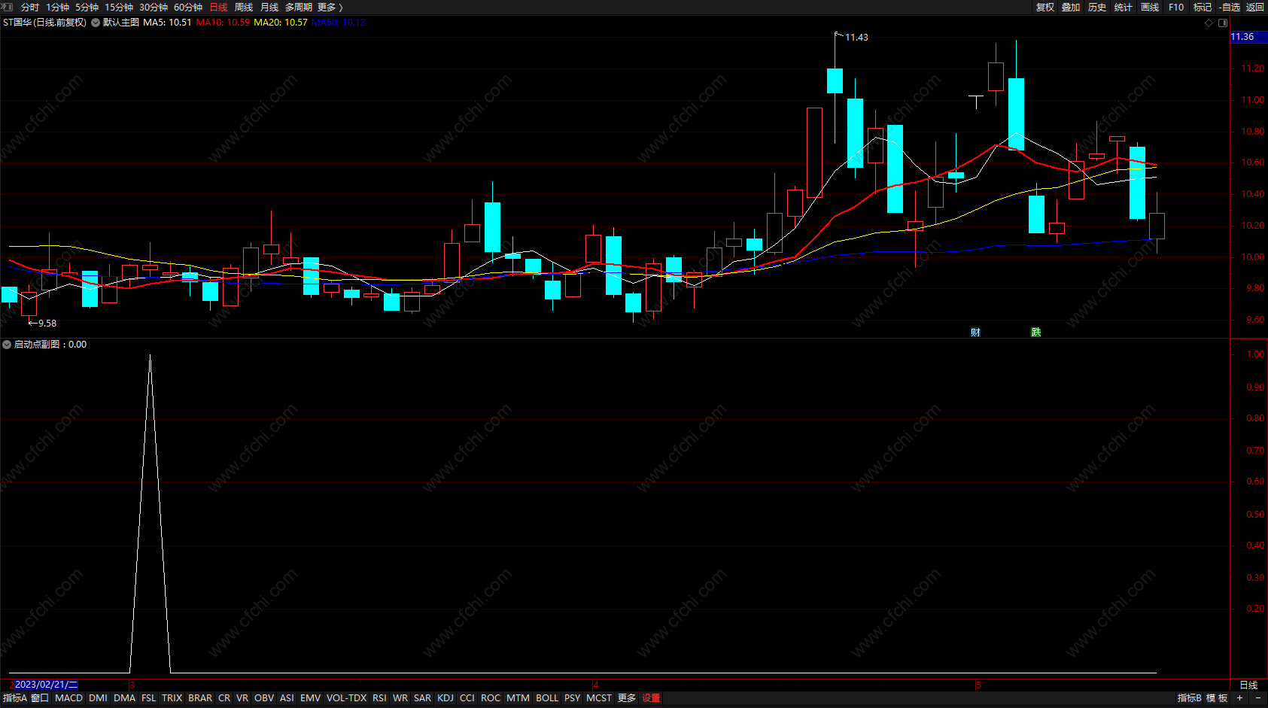
Task: Apply the EMV indicator
Action: tap(310, 698)
